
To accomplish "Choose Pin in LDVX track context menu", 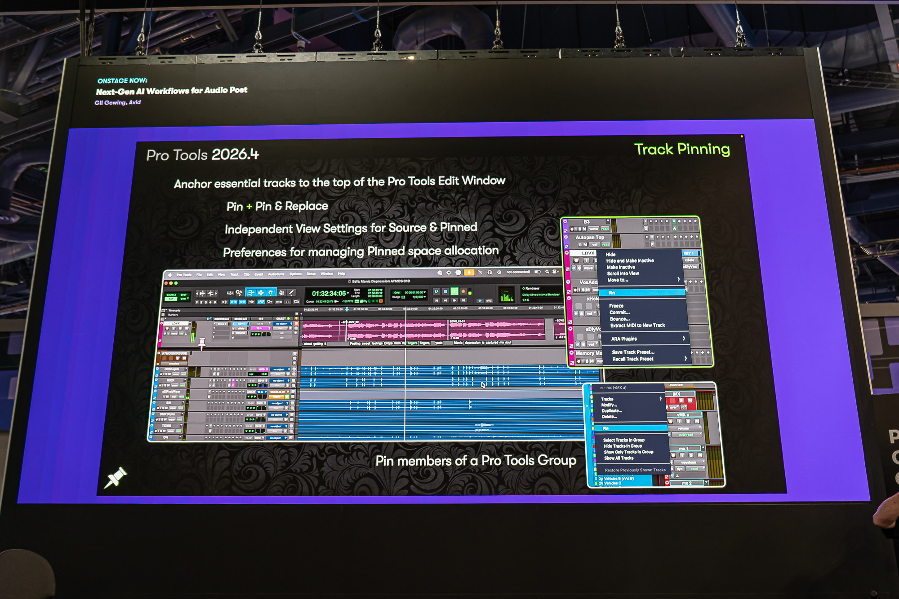I will [x=612, y=293].
